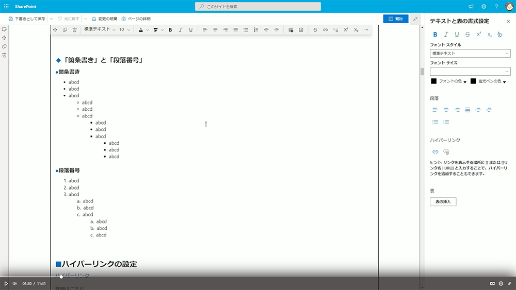Increase indent in side panel paragraph section
Screen dimensions: 516x290
pyautogui.click(x=478, y=110)
